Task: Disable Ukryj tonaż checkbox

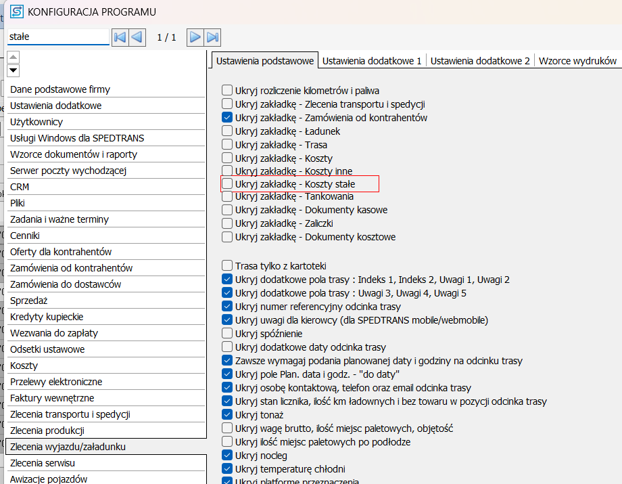Action: tap(228, 415)
